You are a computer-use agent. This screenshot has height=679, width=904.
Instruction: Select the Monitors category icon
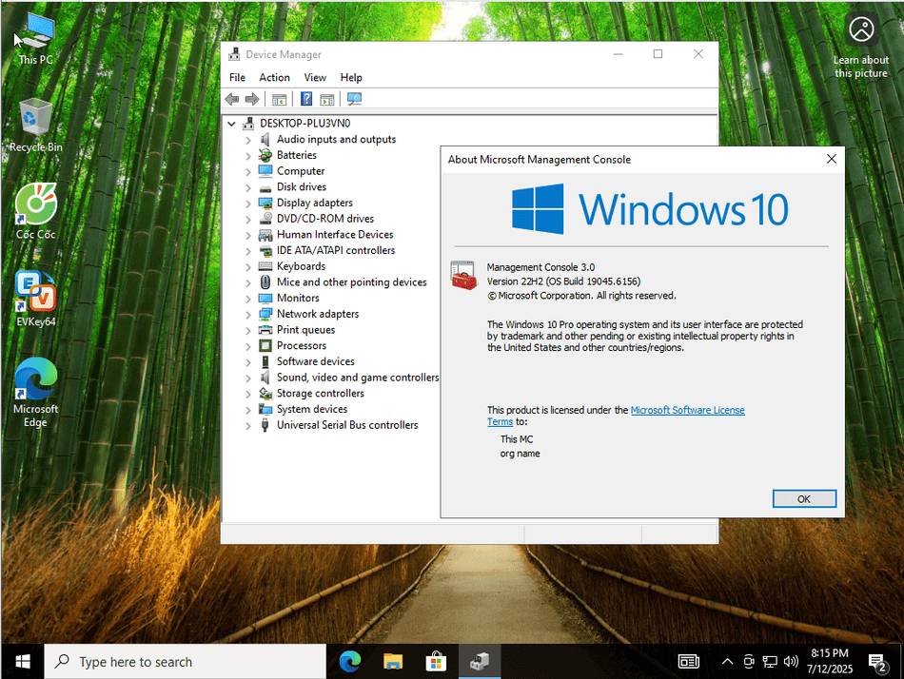tap(265, 298)
